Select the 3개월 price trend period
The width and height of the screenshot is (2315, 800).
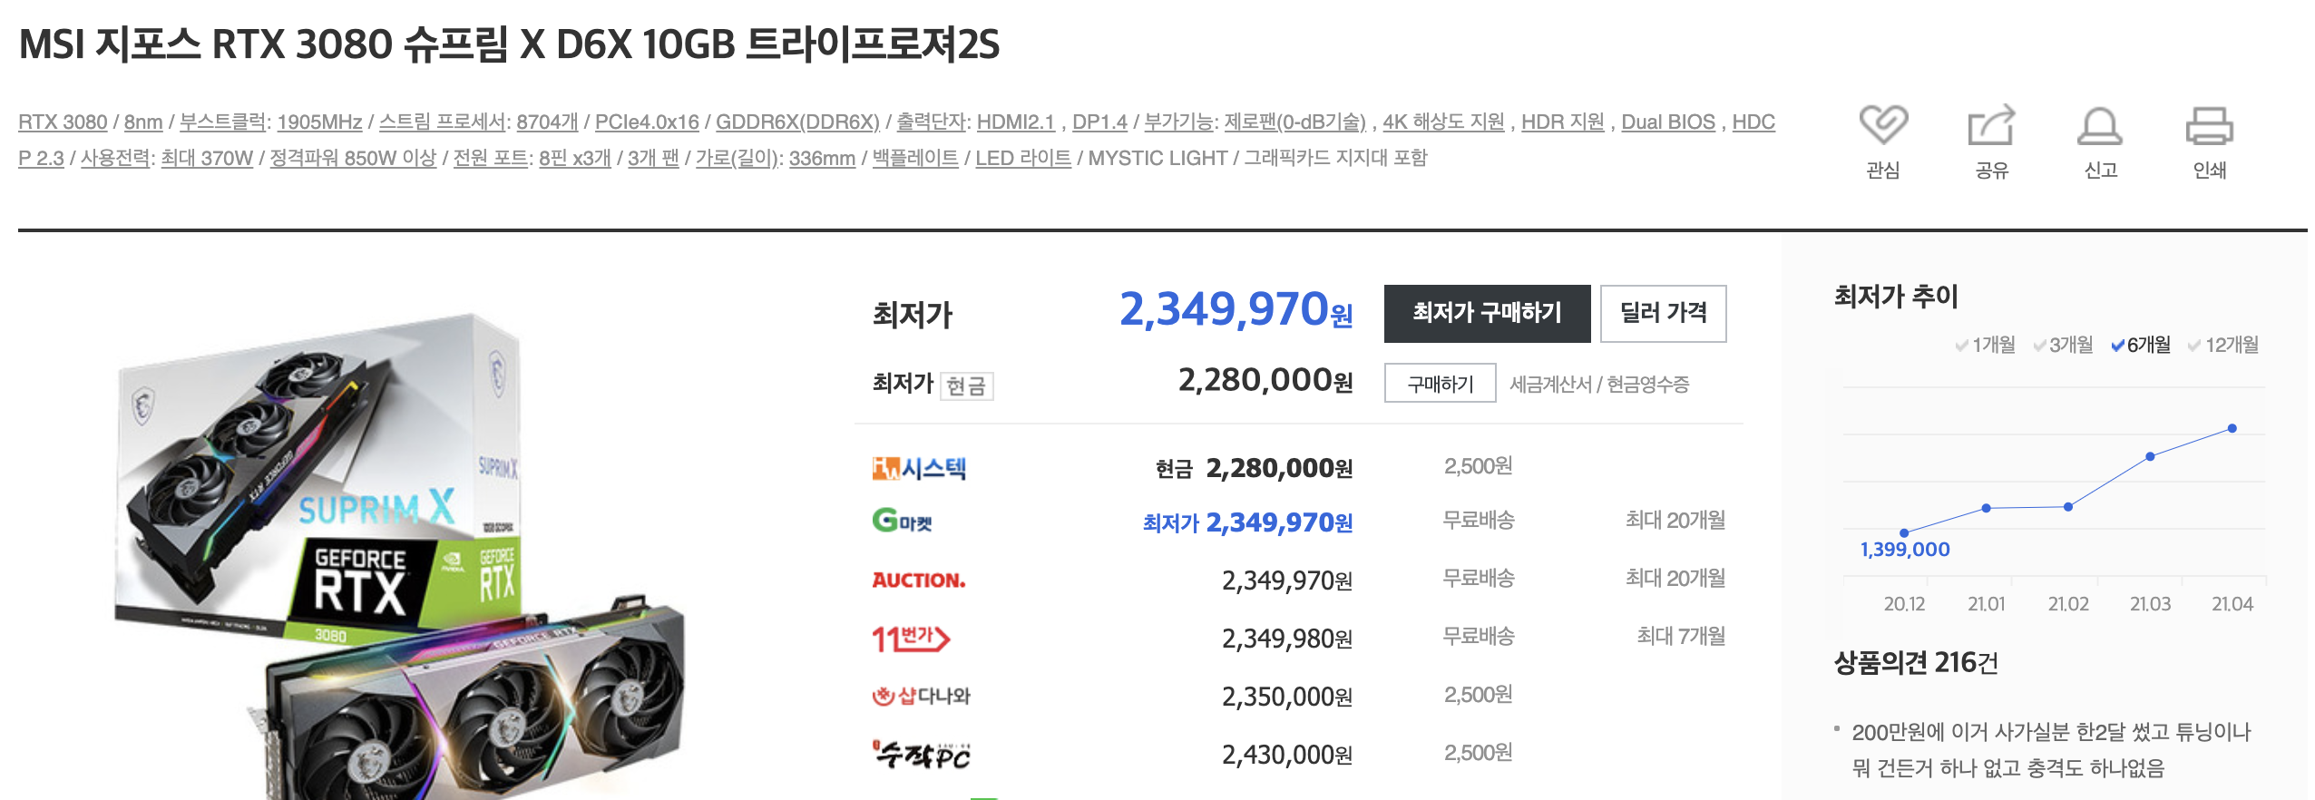point(2064,345)
